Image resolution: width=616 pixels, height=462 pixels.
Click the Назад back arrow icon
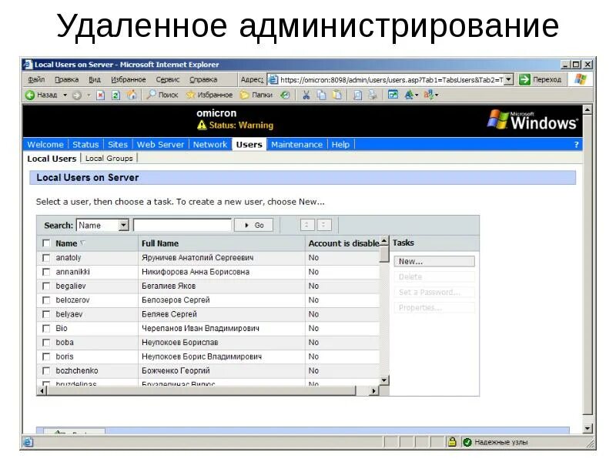pyautogui.click(x=30, y=95)
